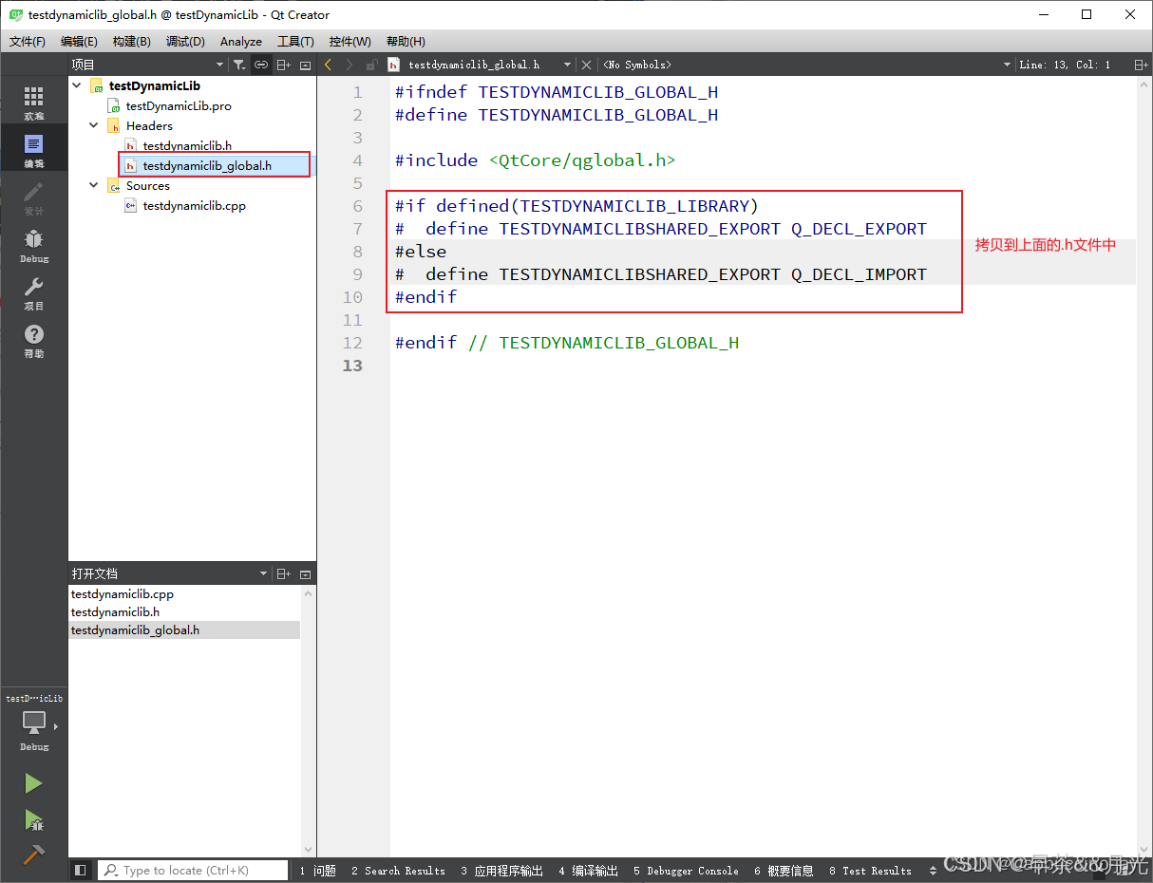Collapse the Sources folder
1153x883 pixels.
[94, 186]
